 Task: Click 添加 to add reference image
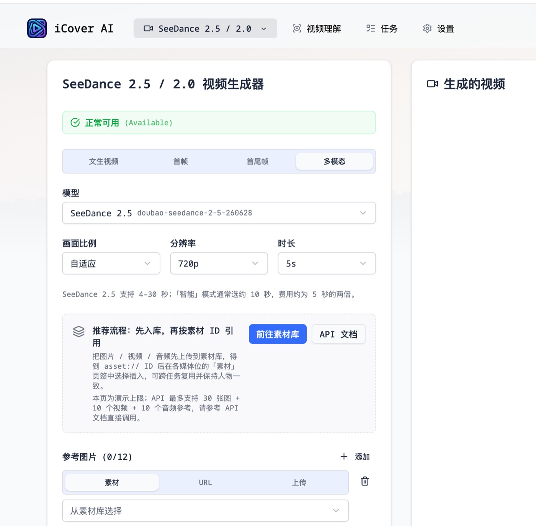(x=355, y=456)
